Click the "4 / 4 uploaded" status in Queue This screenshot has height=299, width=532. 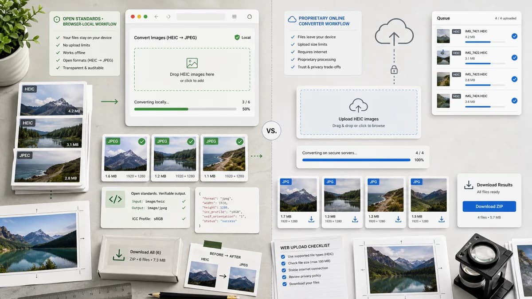[505, 19]
